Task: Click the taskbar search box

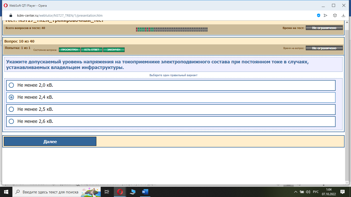Action: click(56, 192)
